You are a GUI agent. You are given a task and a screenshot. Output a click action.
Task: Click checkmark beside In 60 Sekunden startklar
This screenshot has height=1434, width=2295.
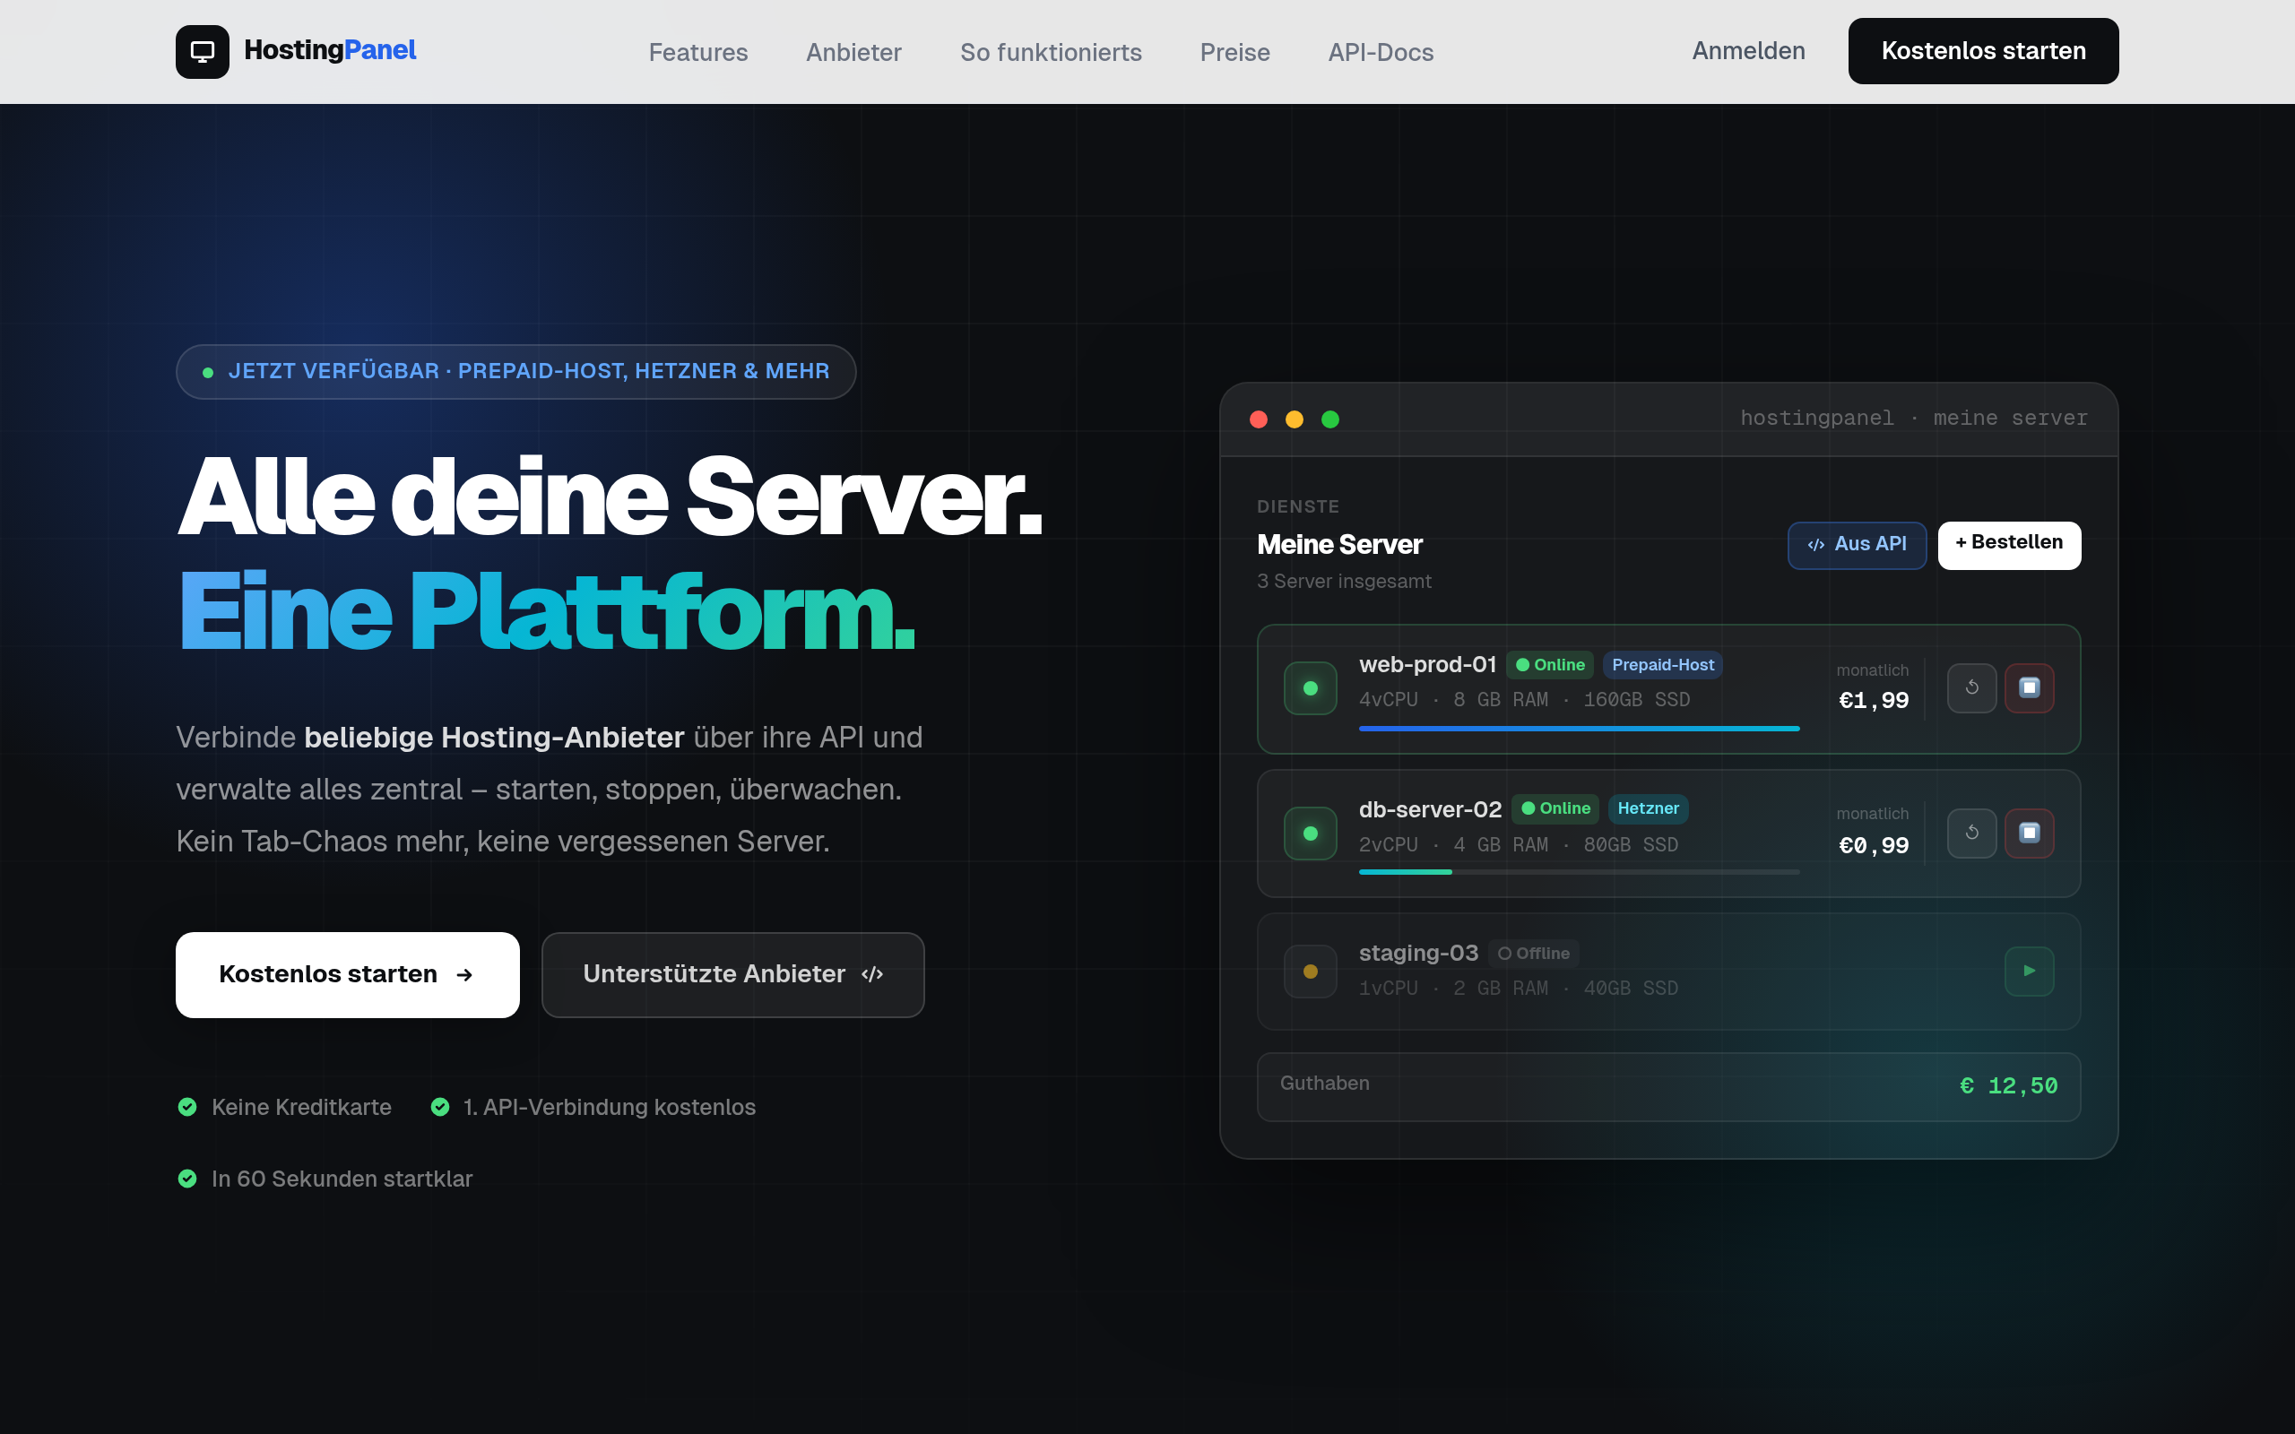187,1179
